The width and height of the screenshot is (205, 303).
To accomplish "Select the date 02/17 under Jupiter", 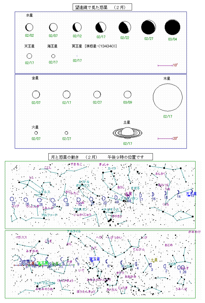I will click(x=168, y=116).
